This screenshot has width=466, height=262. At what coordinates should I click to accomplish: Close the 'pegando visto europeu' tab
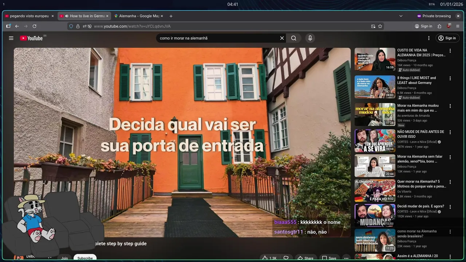pos(52,16)
